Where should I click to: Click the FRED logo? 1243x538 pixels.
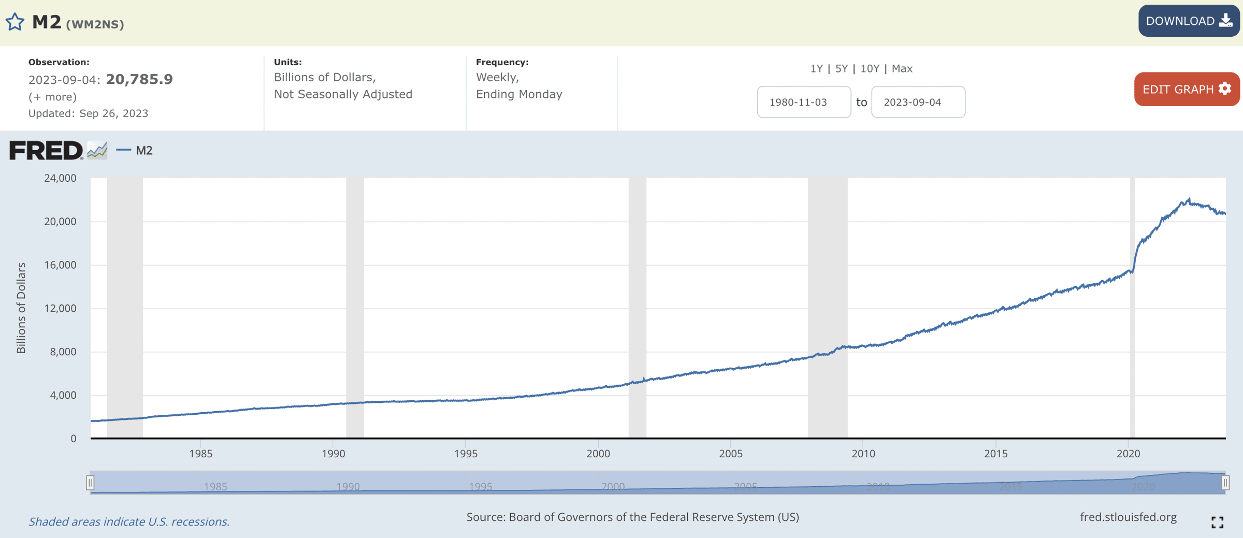(46, 151)
